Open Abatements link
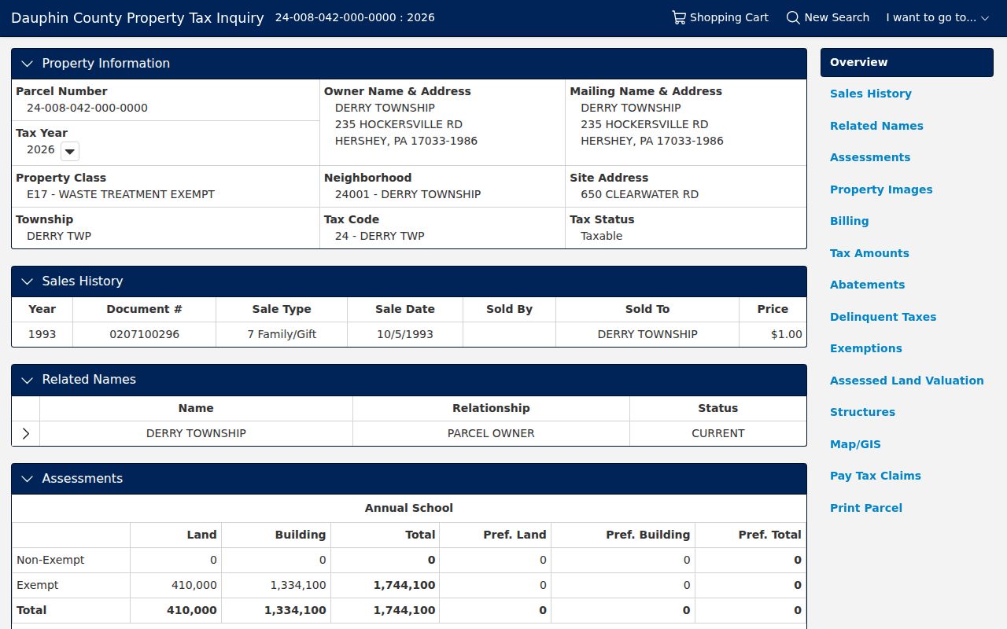1007x629 pixels. pyautogui.click(x=867, y=285)
